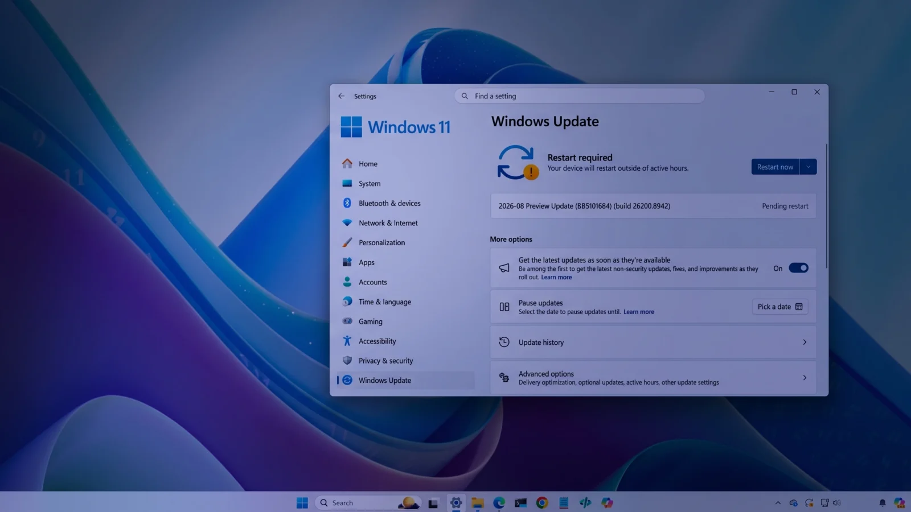This screenshot has height=512, width=911.
Task: Click the Accessibility figure icon
Action: pos(347,341)
